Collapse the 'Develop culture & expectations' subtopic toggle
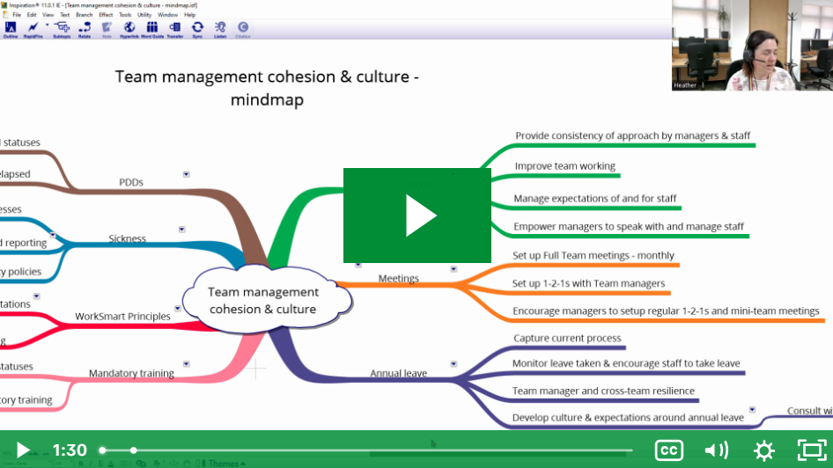833x468 pixels. tap(752, 410)
